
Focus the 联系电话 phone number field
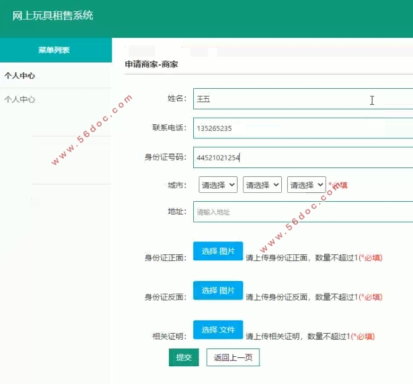(x=303, y=128)
